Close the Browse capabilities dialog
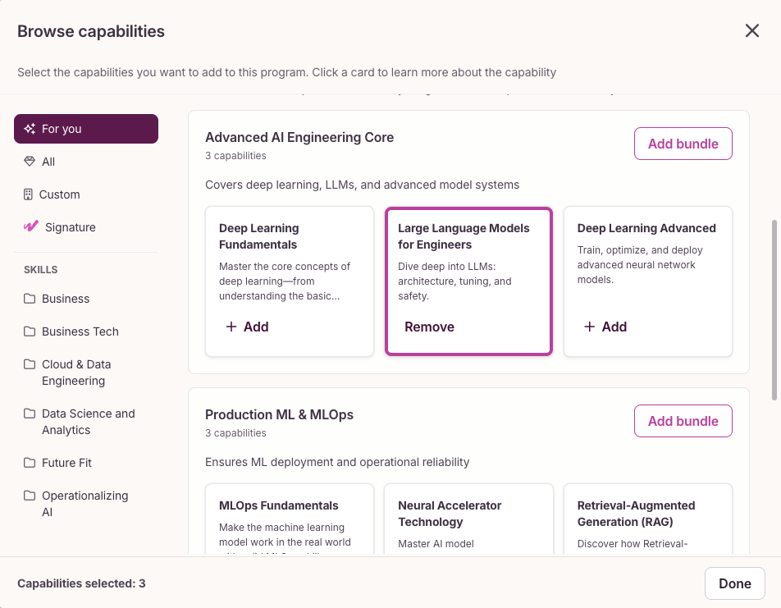The width and height of the screenshot is (781, 608). point(751,30)
